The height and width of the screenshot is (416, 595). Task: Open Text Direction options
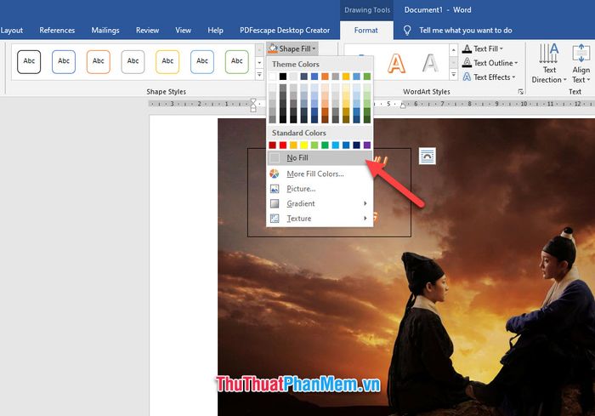[x=549, y=64]
